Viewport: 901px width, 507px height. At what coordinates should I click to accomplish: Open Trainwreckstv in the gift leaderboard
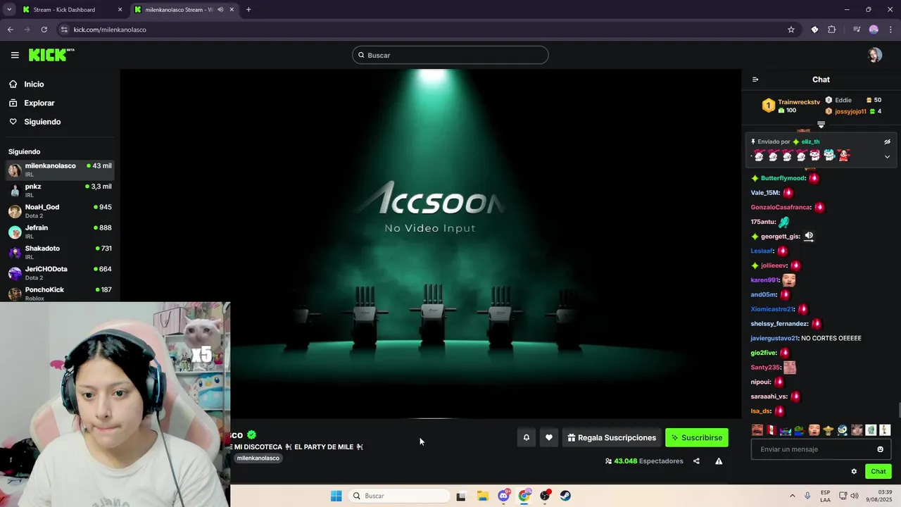click(798, 102)
